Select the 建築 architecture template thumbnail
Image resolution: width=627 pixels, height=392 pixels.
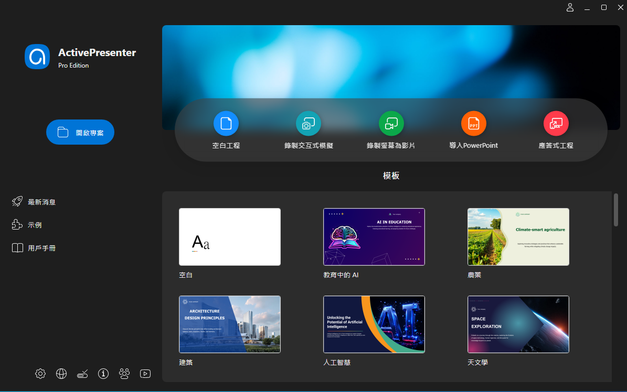coord(229,324)
